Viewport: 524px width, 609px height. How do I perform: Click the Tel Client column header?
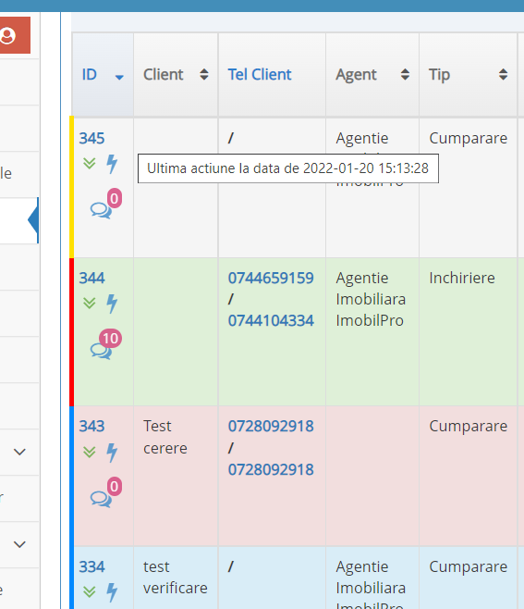pos(260,75)
